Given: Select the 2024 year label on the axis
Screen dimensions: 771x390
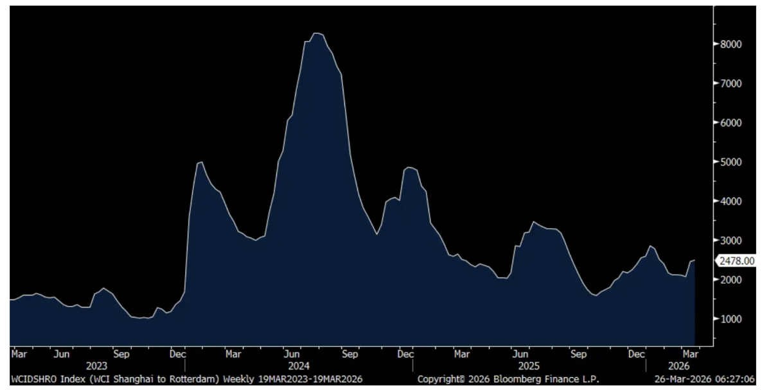Looking at the screenshot, I should [x=299, y=366].
